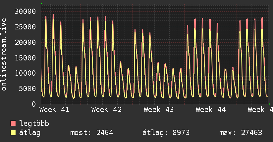This screenshot has width=273, height=142.
Task: Click the 30000 y-axis label
Action: point(25,12)
